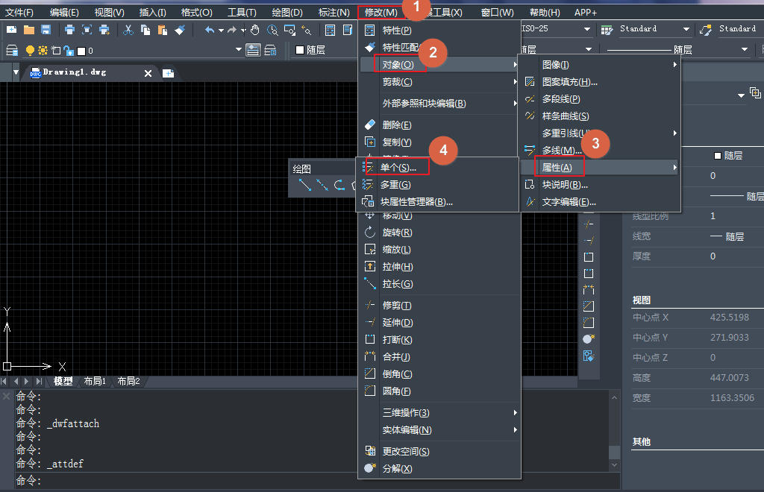Toggle the layer visibility bulb icon
The height and width of the screenshot is (492, 764).
pyautogui.click(x=30, y=51)
